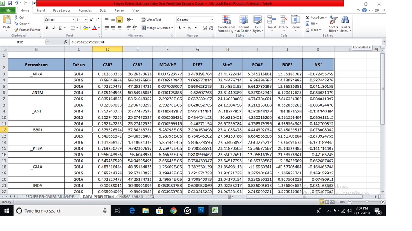
Task: Click Increase Decimal icon
Action: point(205,28)
